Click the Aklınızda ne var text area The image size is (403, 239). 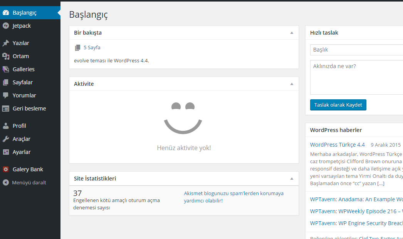[x=356, y=77]
